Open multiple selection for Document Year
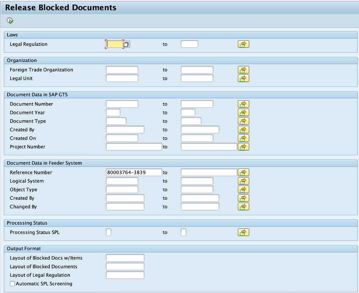Viewport: 359px width, 293px height. pyautogui.click(x=244, y=113)
